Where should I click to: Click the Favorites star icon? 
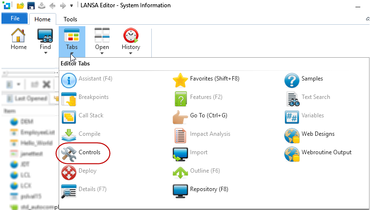point(180,80)
